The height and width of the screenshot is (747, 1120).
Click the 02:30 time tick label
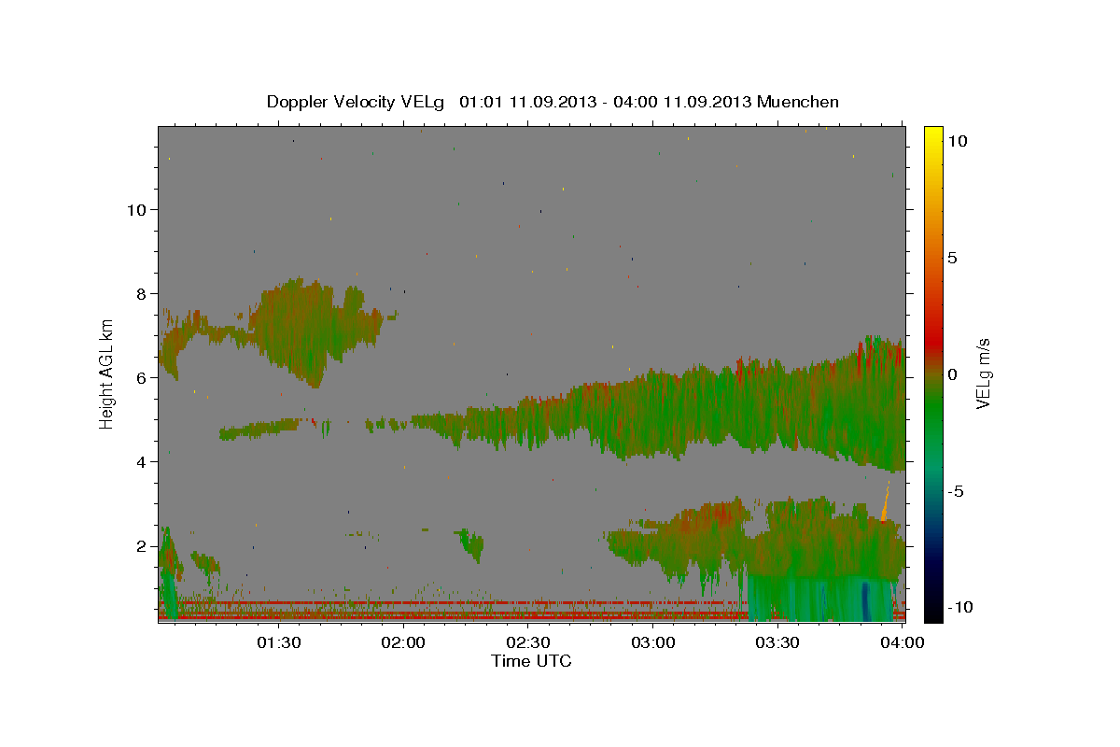click(x=527, y=642)
